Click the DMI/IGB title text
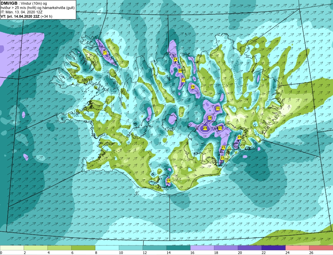This screenshot has width=333, height=255. pyautogui.click(x=9, y=3)
